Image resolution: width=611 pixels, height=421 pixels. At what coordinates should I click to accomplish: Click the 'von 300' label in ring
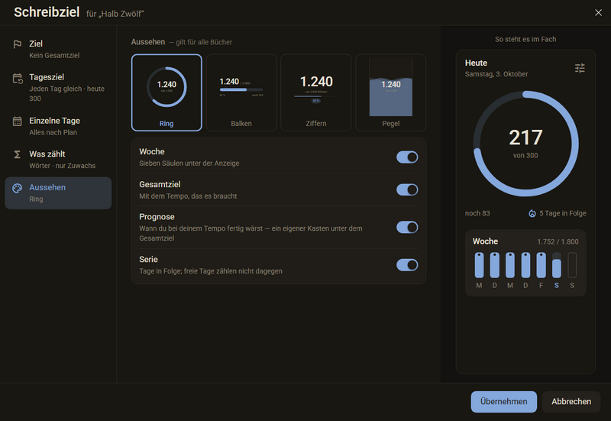click(525, 156)
